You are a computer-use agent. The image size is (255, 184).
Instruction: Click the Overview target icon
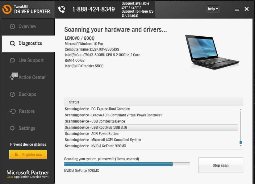point(12,26)
